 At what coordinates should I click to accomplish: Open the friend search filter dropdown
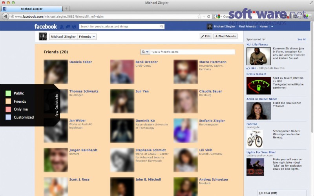145,52
